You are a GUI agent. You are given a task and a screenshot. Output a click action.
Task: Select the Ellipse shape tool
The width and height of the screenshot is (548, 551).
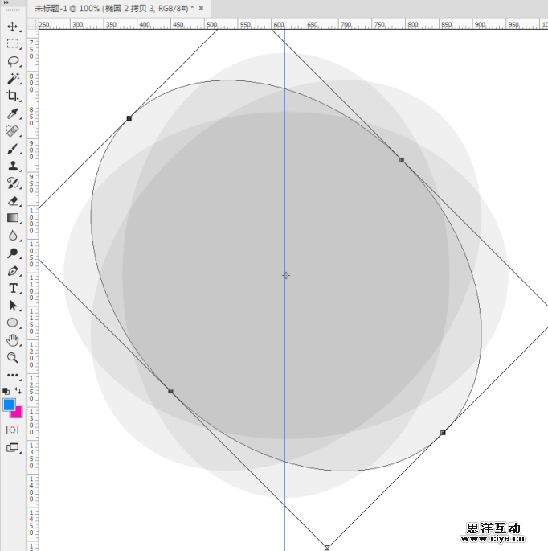coord(13,323)
